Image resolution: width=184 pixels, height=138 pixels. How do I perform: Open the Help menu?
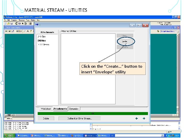[38, 20]
